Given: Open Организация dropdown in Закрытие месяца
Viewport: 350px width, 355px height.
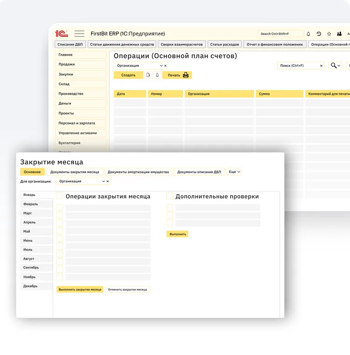Looking at the screenshot, I should pyautogui.click(x=103, y=181).
